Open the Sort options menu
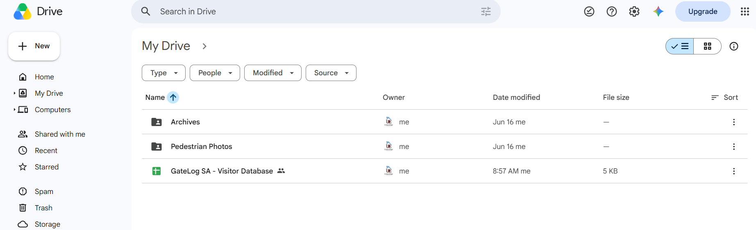This screenshot has width=756, height=230. point(725,97)
